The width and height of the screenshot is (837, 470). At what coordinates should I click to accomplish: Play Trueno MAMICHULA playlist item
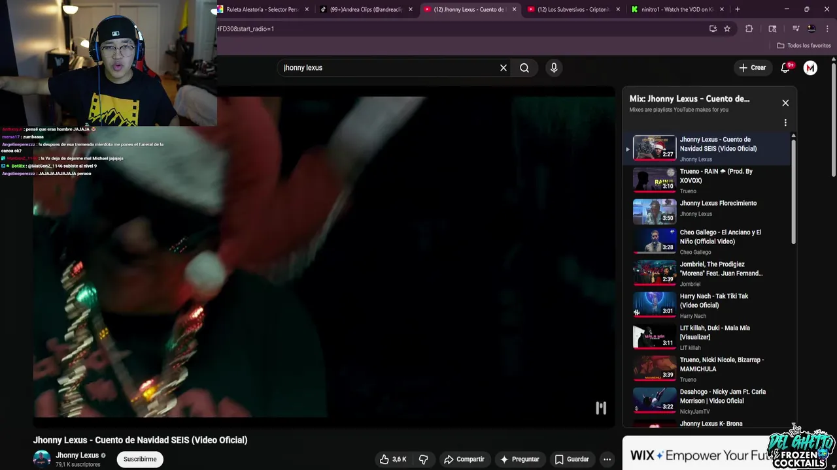[709, 369]
